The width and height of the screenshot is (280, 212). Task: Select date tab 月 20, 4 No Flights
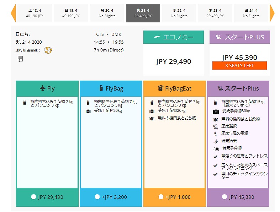pyautogui.click(x=107, y=13)
